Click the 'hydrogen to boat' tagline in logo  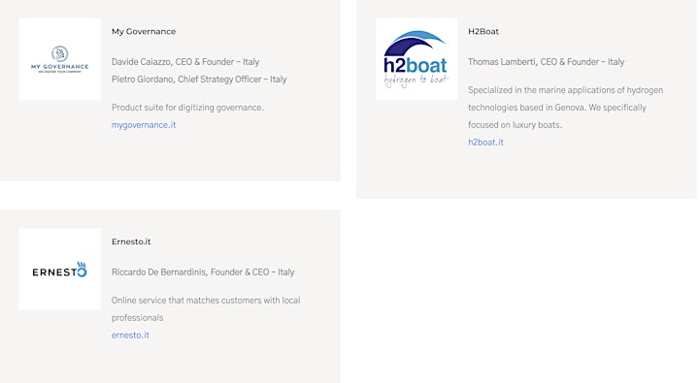[416, 80]
